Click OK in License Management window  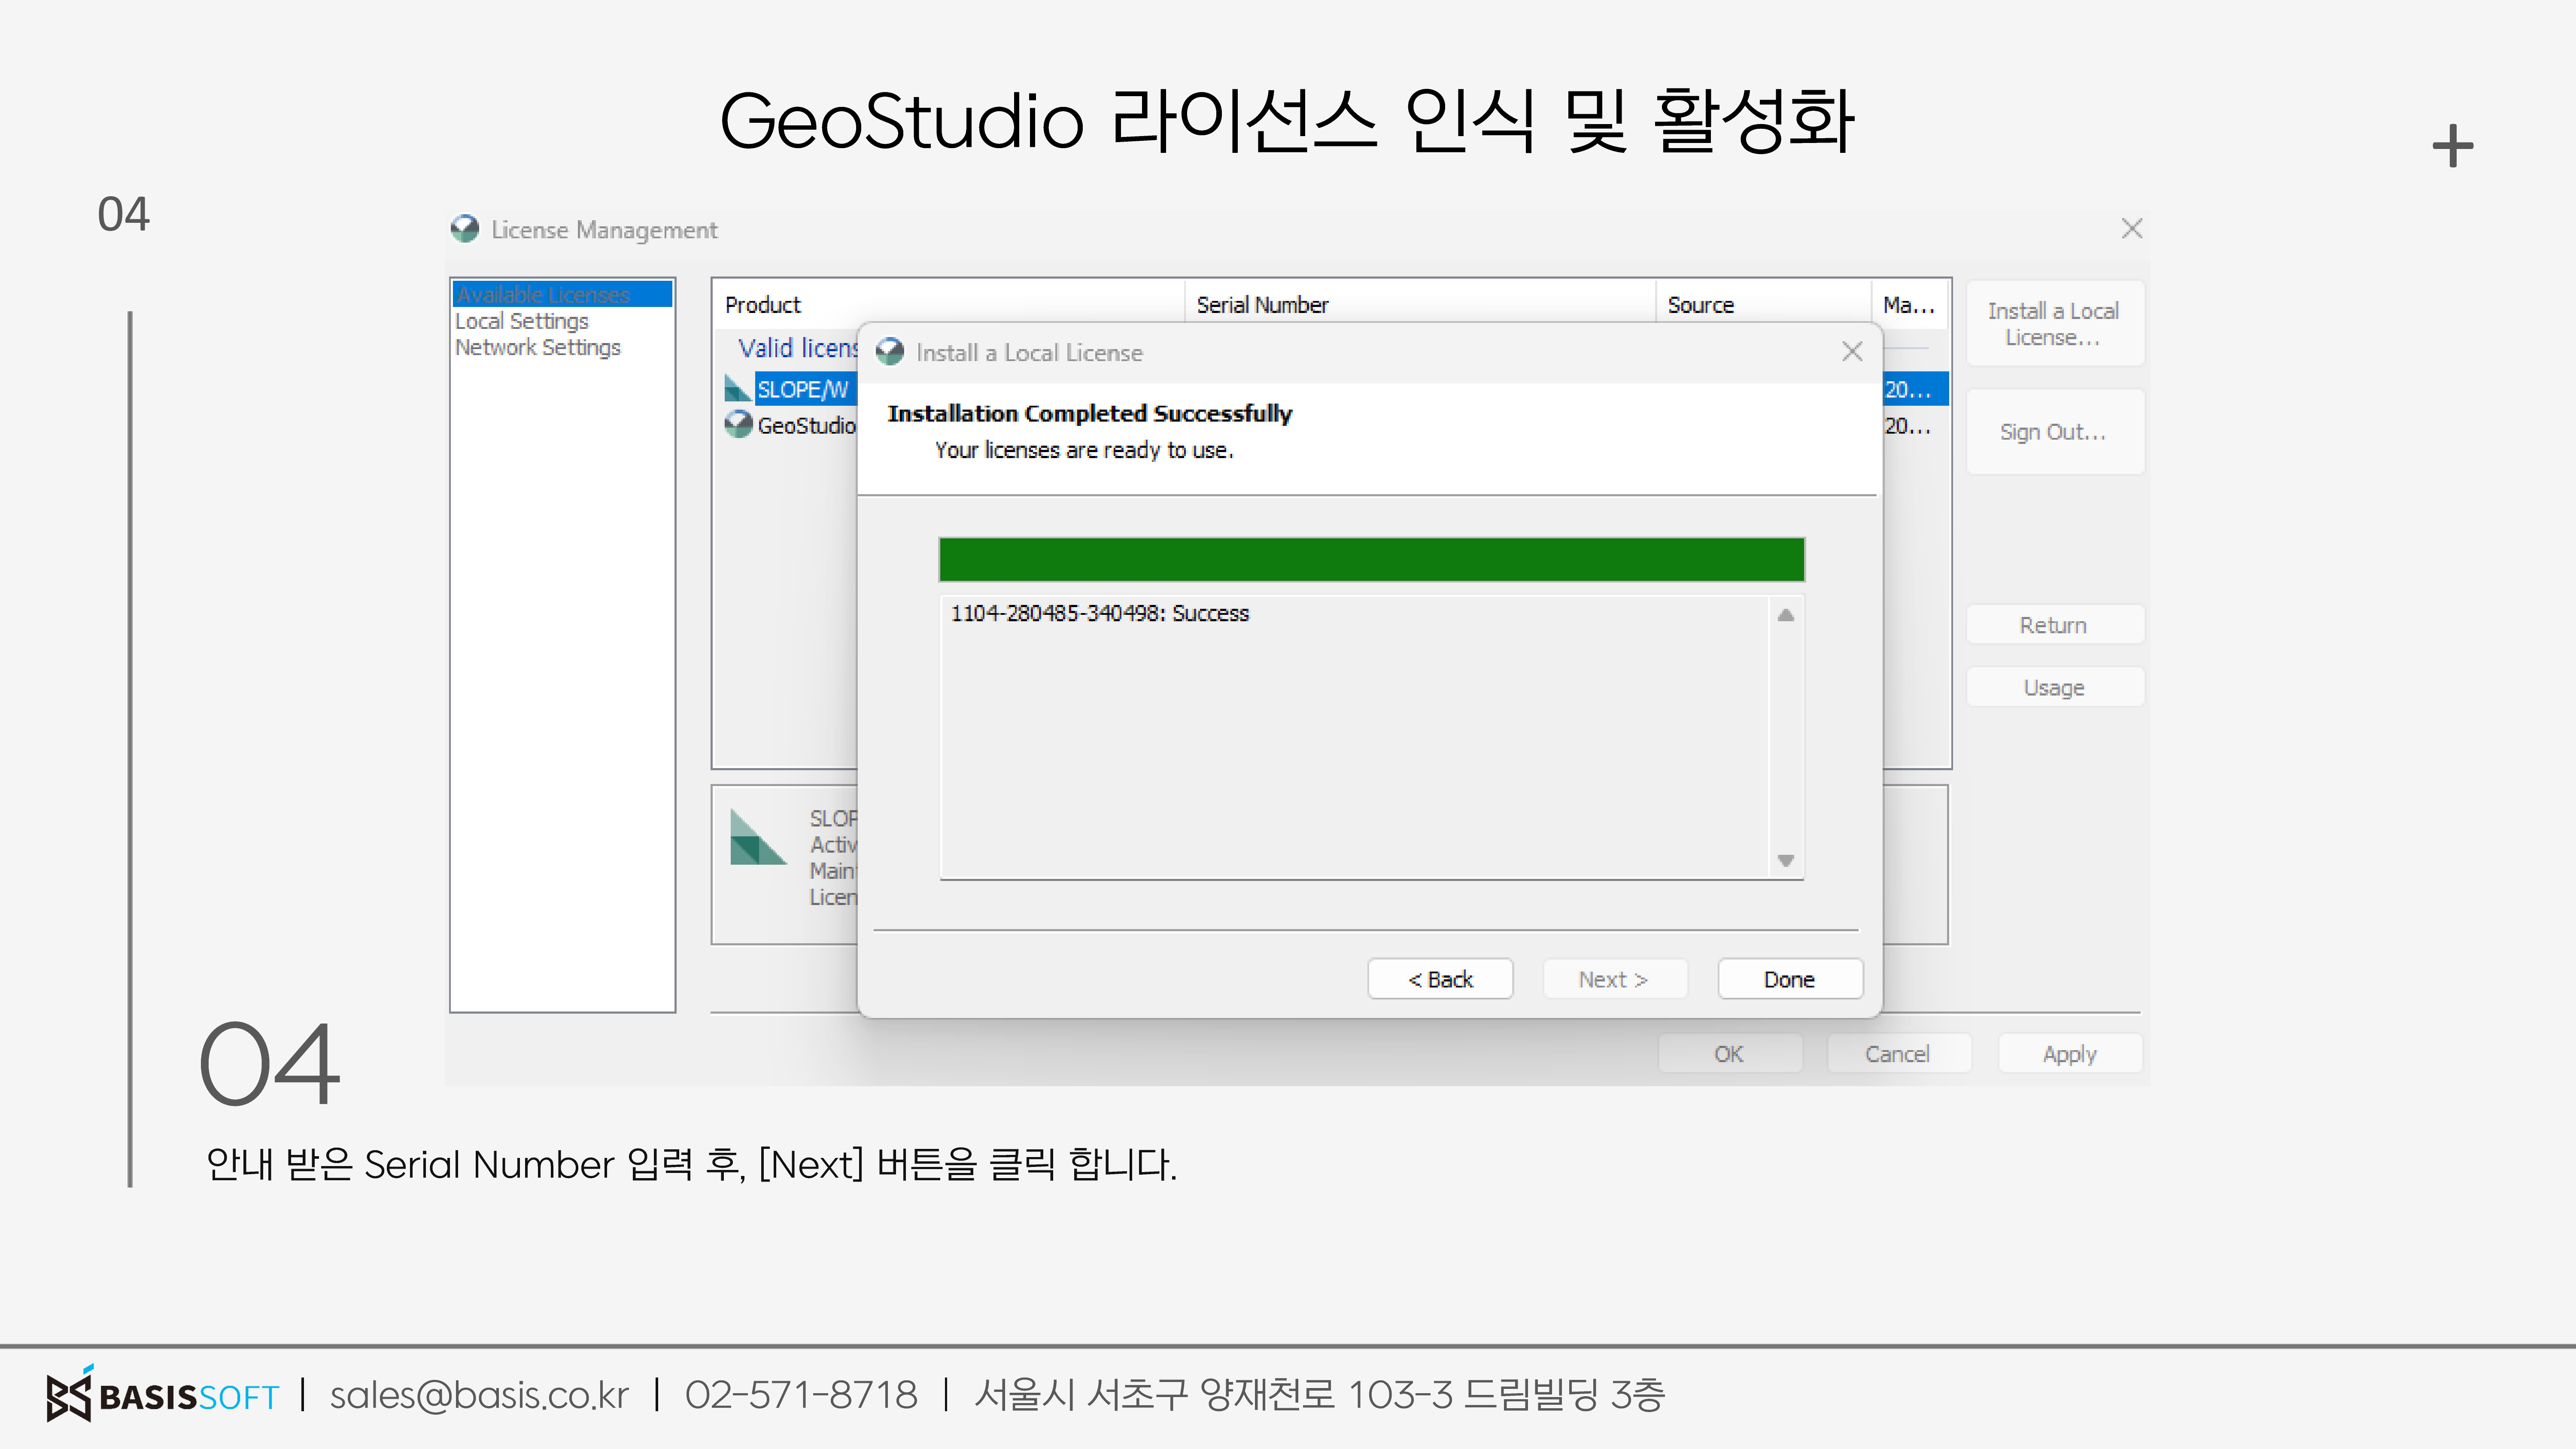[x=1730, y=1054]
